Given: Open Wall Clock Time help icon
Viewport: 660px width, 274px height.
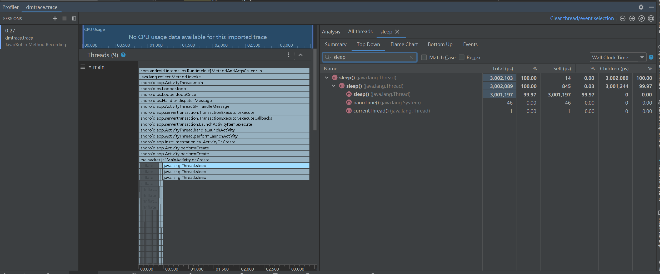Looking at the screenshot, I should (651, 57).
